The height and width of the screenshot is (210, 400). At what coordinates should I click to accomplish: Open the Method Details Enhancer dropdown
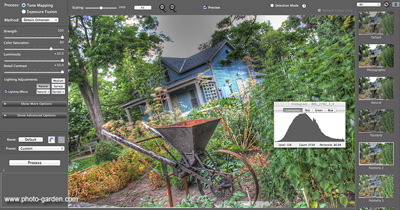pyautogui.click(x=40, y=20)
